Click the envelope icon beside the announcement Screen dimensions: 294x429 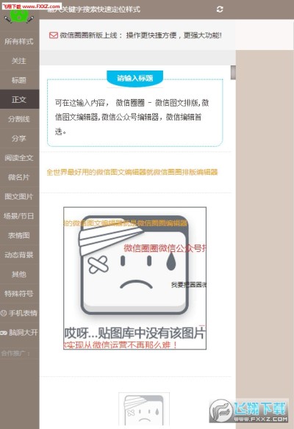(x=54, y=35)
